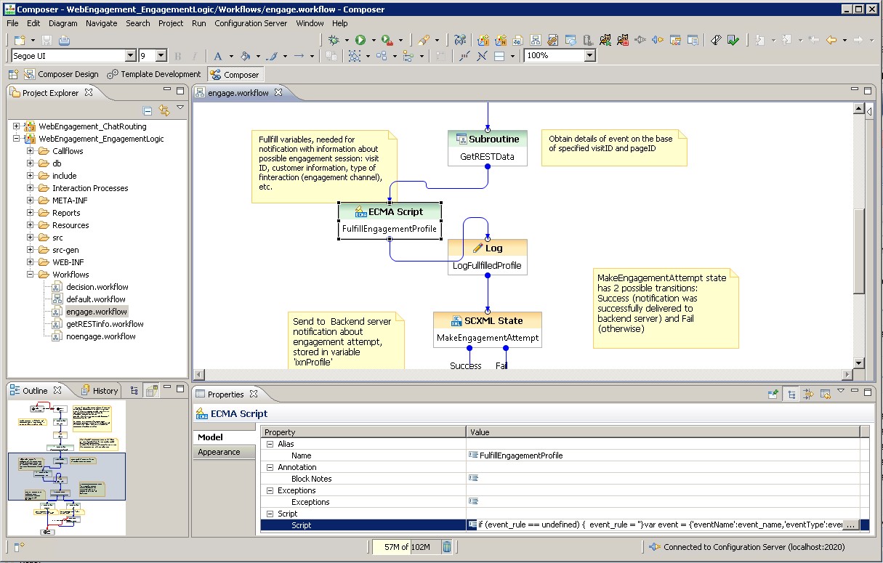Screen dimensions: 883x563
Task: Switch to the Appearance properties tab
Action: coord(219,452)
